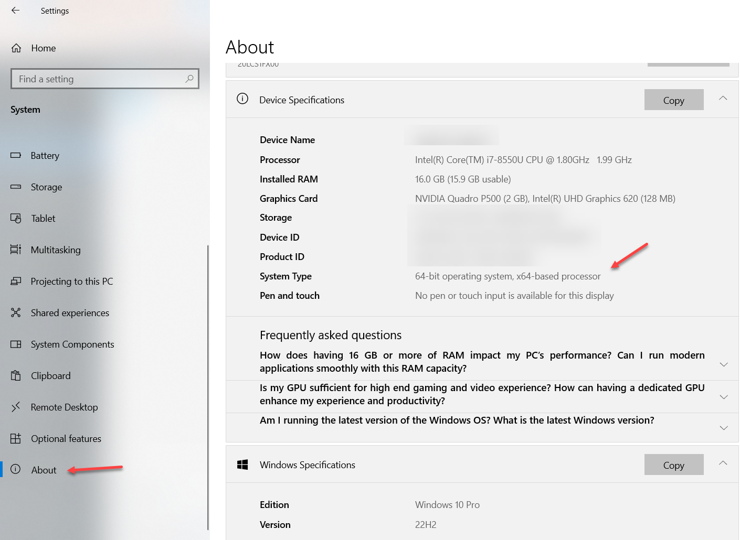Select the Tablet icon in sidebar
The height and width of the screenshot is (540, 740).
[x=16, y=219]
